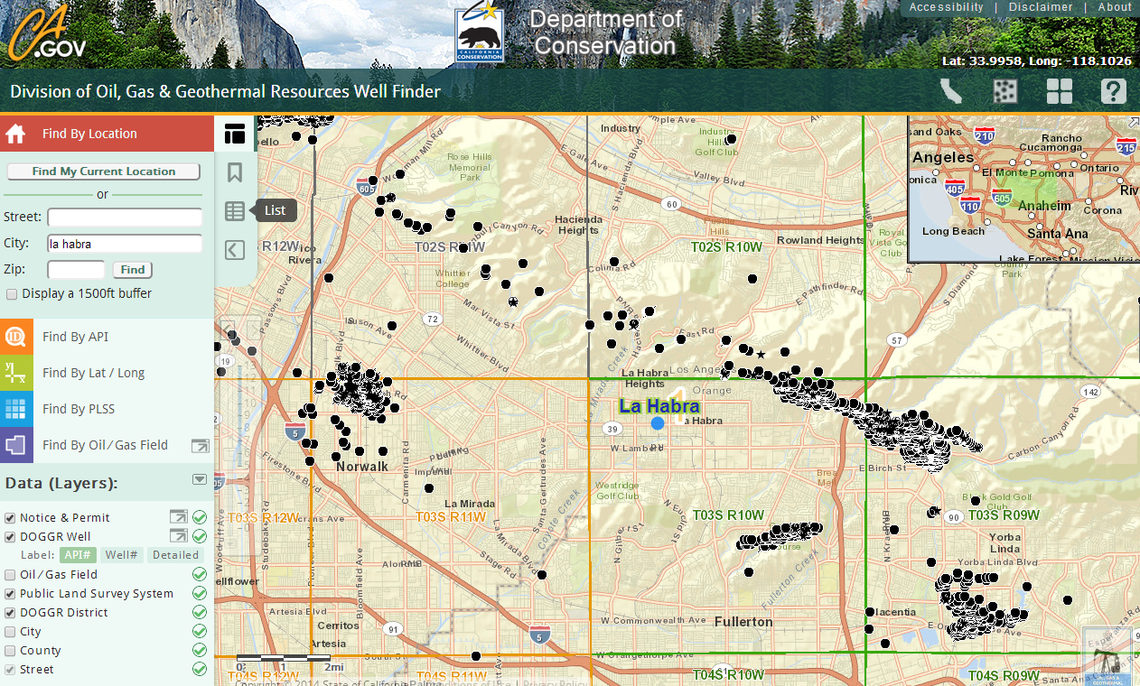Uncheck the DOGGR District layer

tap(10, 612)
